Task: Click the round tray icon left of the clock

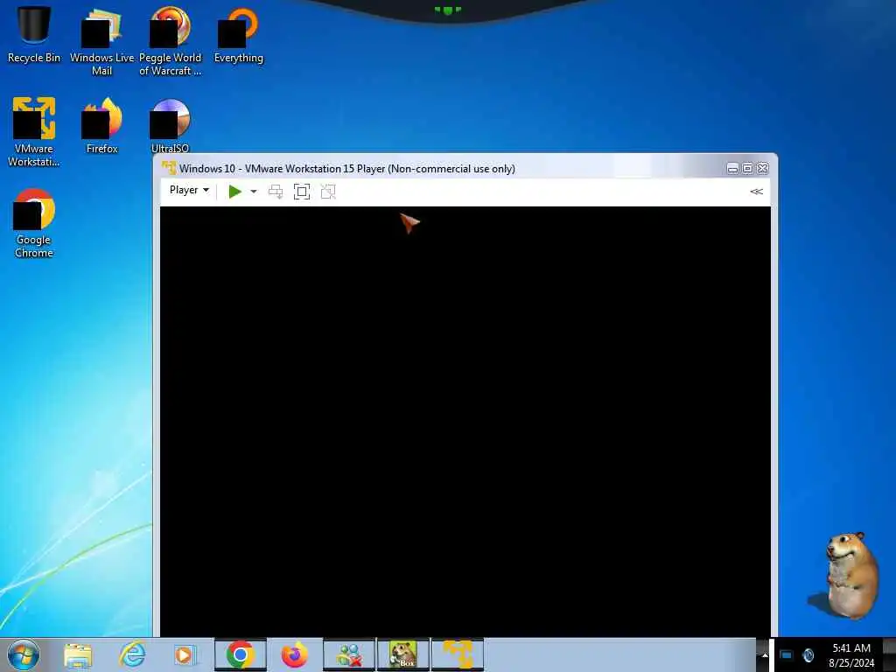Action: pos(808,654)
